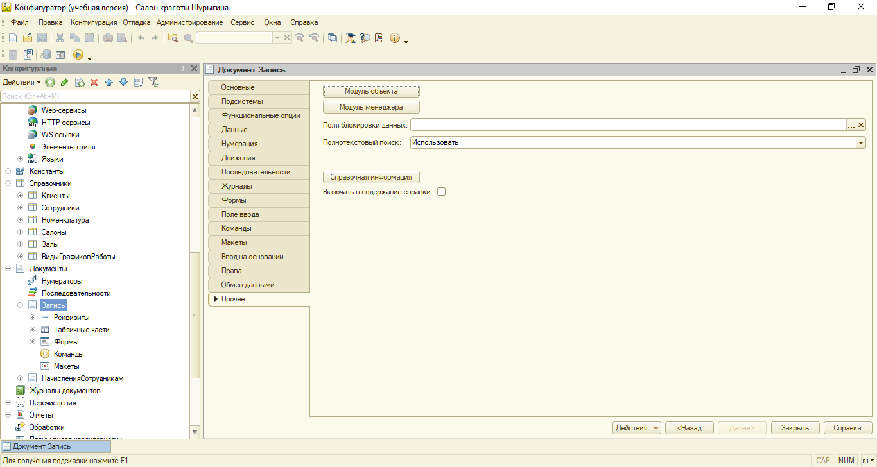
Task: Open the Сервис menu
Action: tap(242, 22)
